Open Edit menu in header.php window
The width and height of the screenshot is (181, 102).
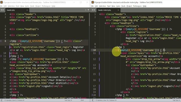(x=5, y=6)
